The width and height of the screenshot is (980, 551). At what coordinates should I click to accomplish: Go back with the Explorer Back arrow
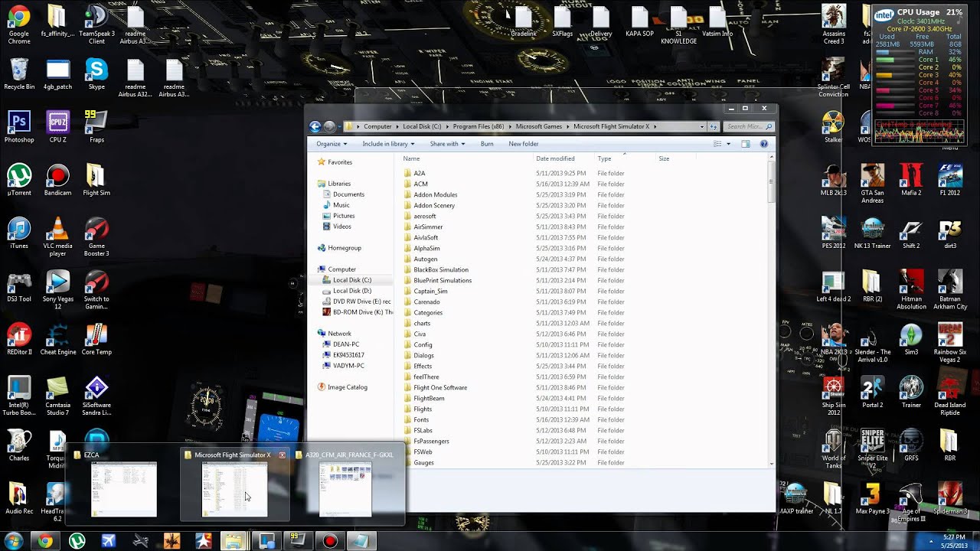point(315,126)
